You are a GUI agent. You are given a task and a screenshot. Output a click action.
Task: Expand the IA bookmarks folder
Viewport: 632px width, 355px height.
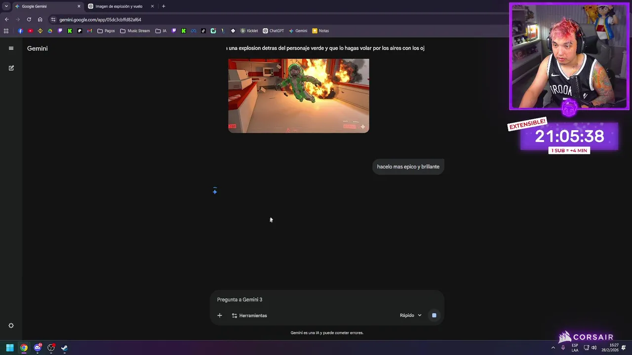tap(161, 31)
